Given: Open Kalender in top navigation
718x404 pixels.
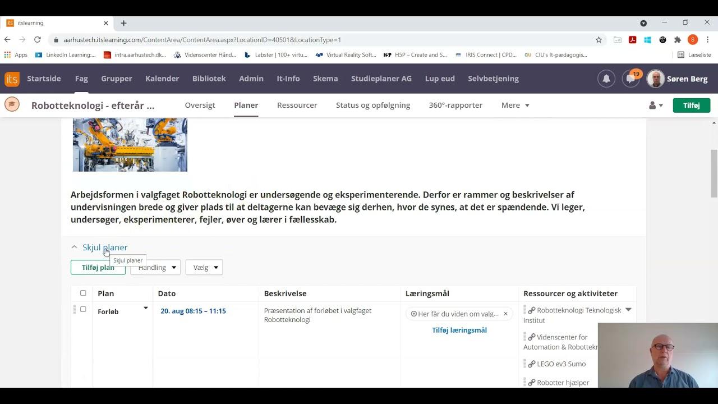Looking at the screenshot, I should coord(162,79).
